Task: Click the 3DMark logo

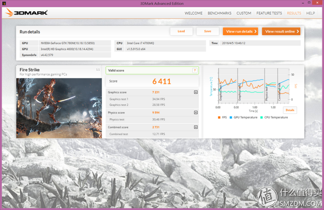Action: tap(26, 12)
